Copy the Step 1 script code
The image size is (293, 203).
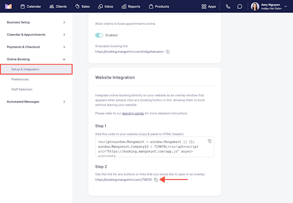tap(210, 141)
